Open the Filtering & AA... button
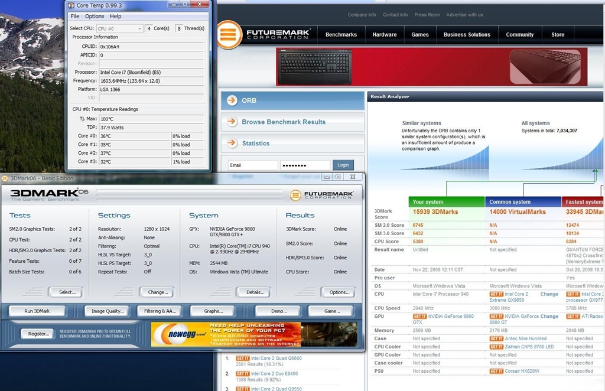 [x=160, y=311]
